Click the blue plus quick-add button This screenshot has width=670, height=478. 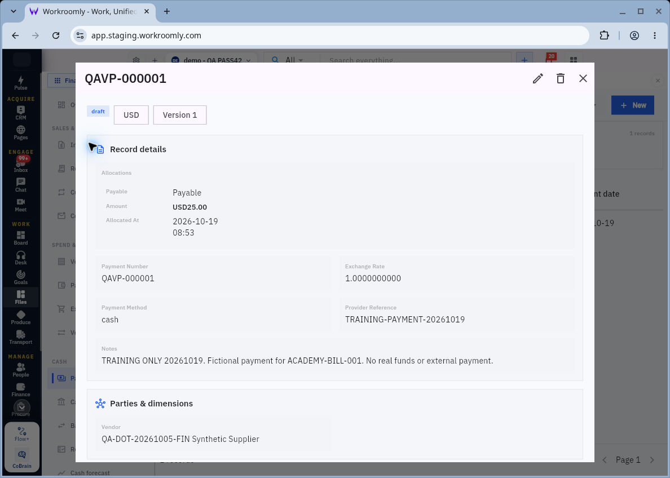coord(524,59)
